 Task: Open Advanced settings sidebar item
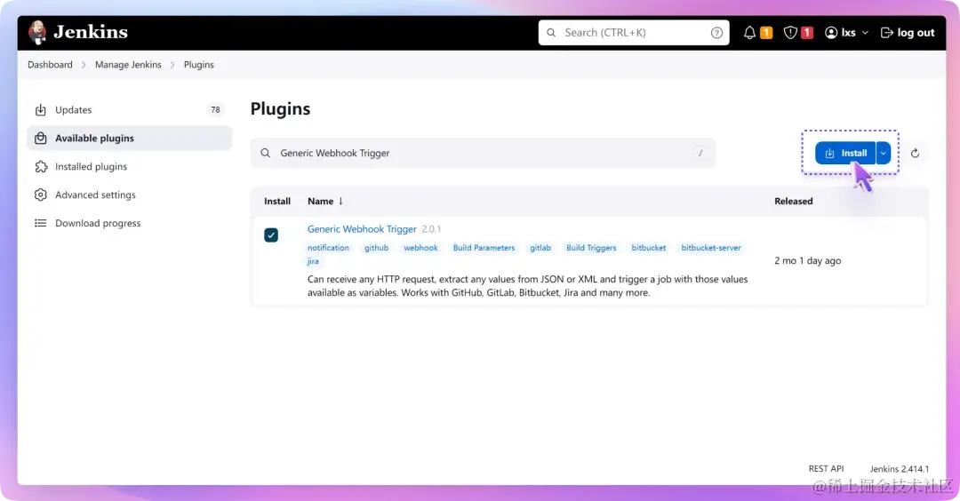(129, 195)
